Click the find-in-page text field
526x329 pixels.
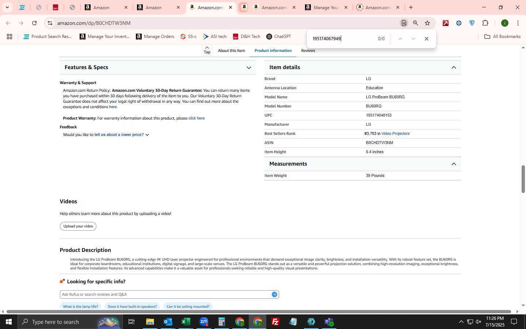[x=342, y=39]
